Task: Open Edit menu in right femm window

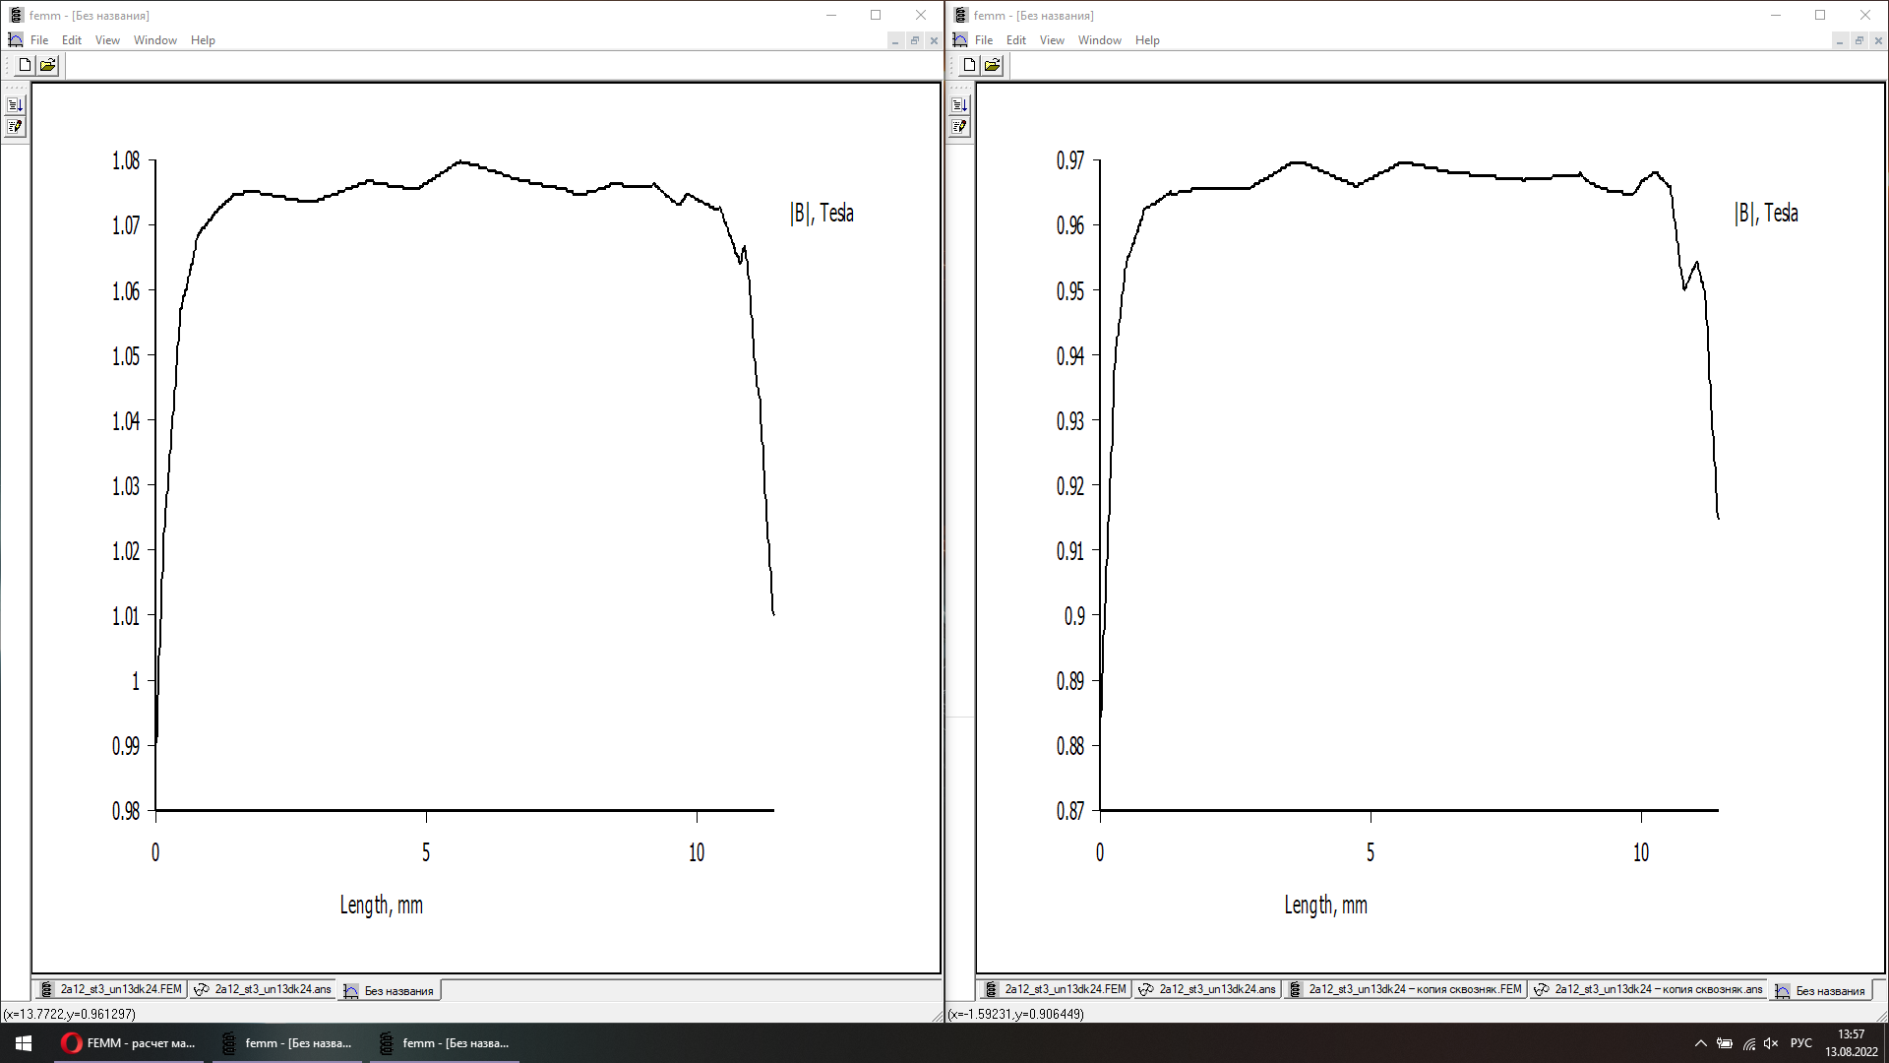Action: click(1016, 40)
